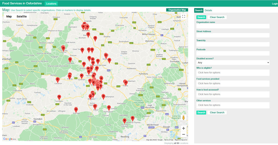Open Who is eligible options
The width and height of the screenshot is (278, 145).
point(233,73)
